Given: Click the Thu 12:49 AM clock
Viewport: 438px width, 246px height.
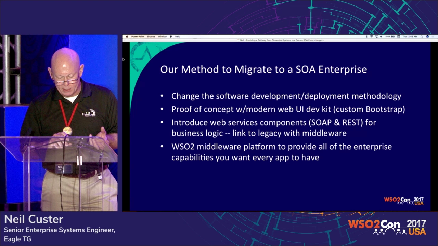Looking at the screenshot, I should pos(410,36).
